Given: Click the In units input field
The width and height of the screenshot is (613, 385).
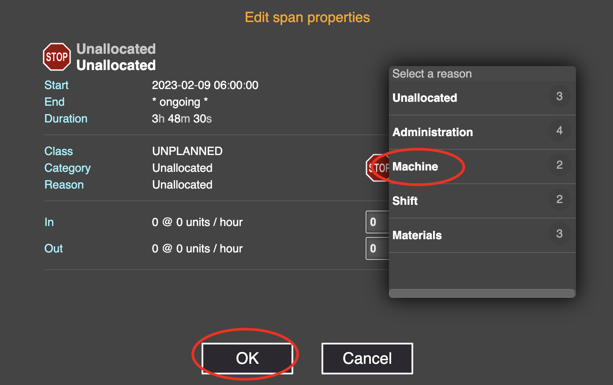Looking at the screenshot, I should point(378,222).
